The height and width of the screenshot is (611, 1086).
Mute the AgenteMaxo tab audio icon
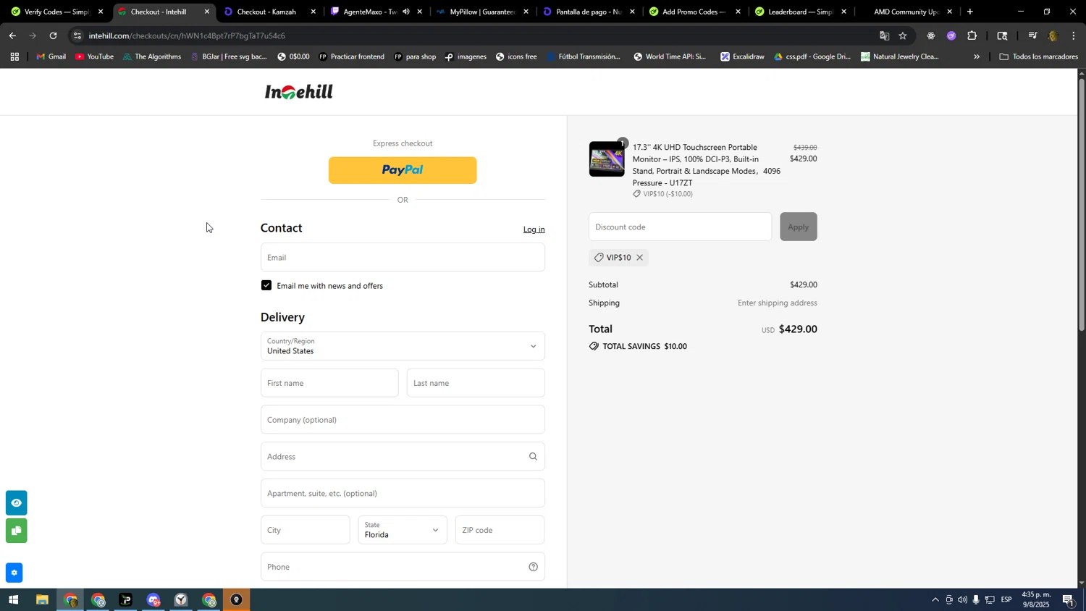(405, 12)
